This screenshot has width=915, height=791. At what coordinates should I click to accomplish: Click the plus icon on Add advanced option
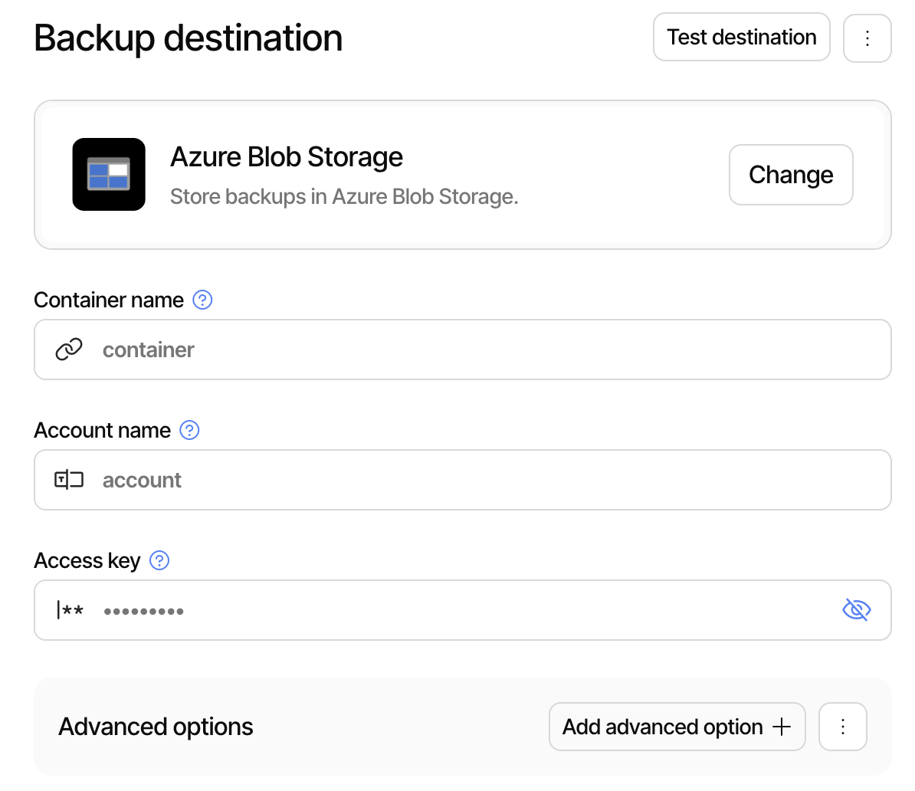782,726
